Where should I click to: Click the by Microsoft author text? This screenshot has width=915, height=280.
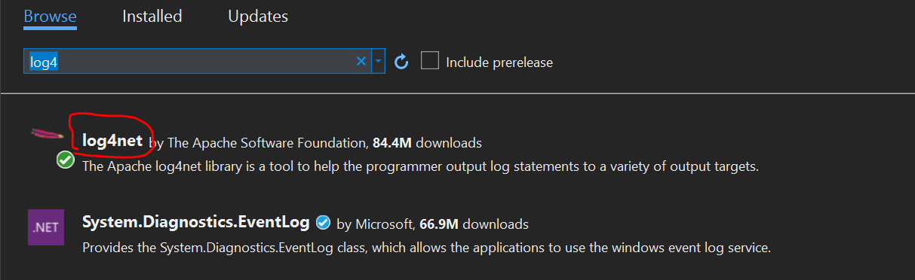[375, 224]
